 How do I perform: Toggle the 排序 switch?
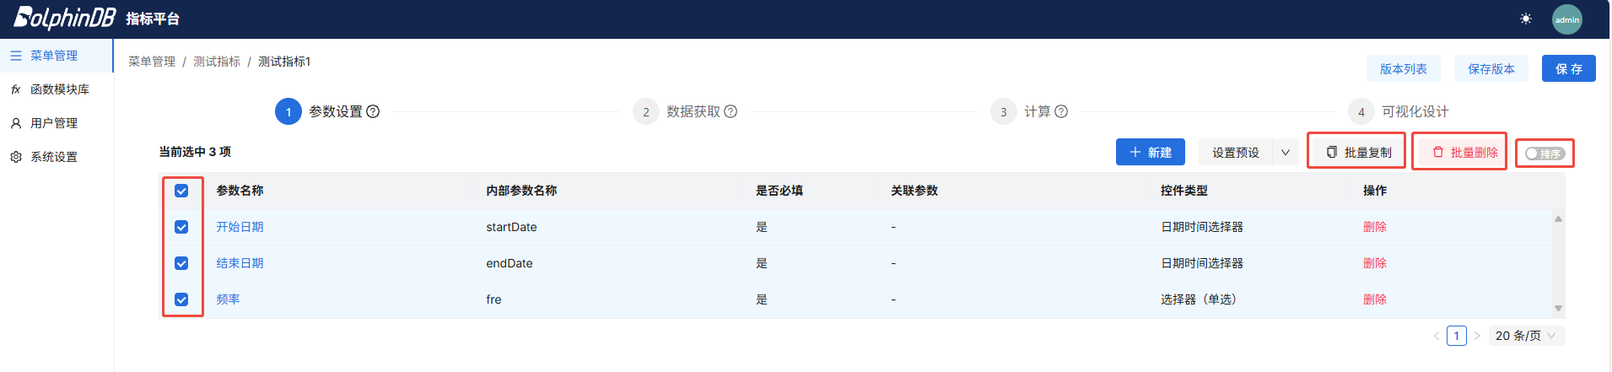[x=1545, y=154]
